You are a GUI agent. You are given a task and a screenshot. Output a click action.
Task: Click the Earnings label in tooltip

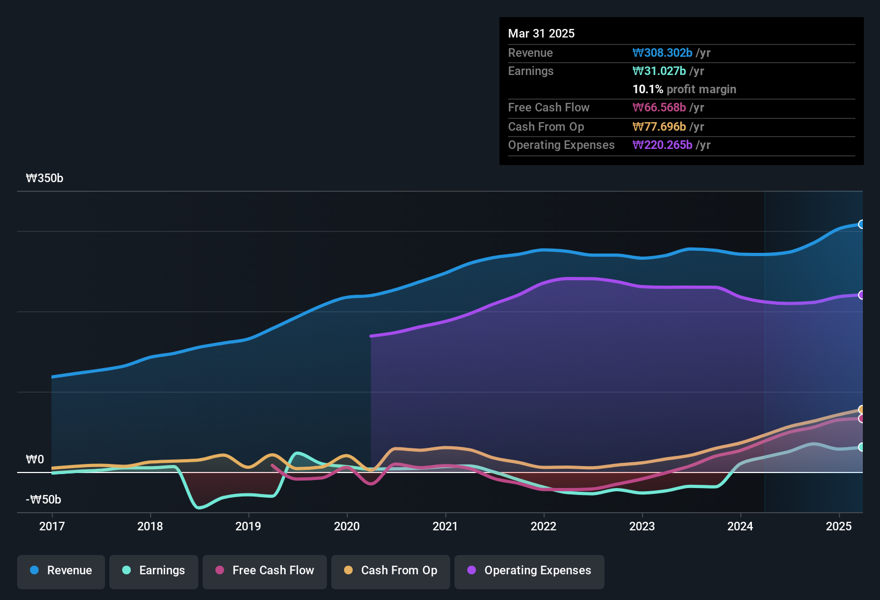point(531,71)
